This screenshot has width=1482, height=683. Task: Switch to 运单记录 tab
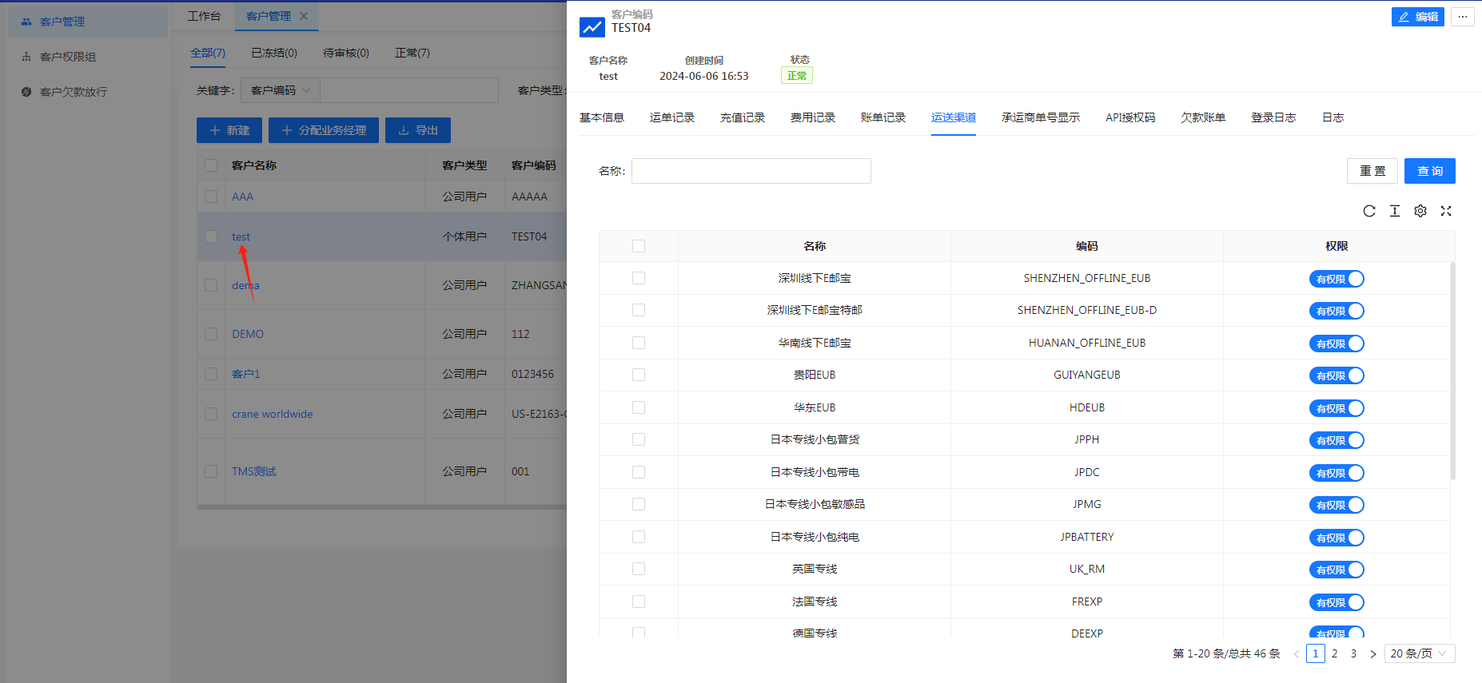click(x=672, y=117)
